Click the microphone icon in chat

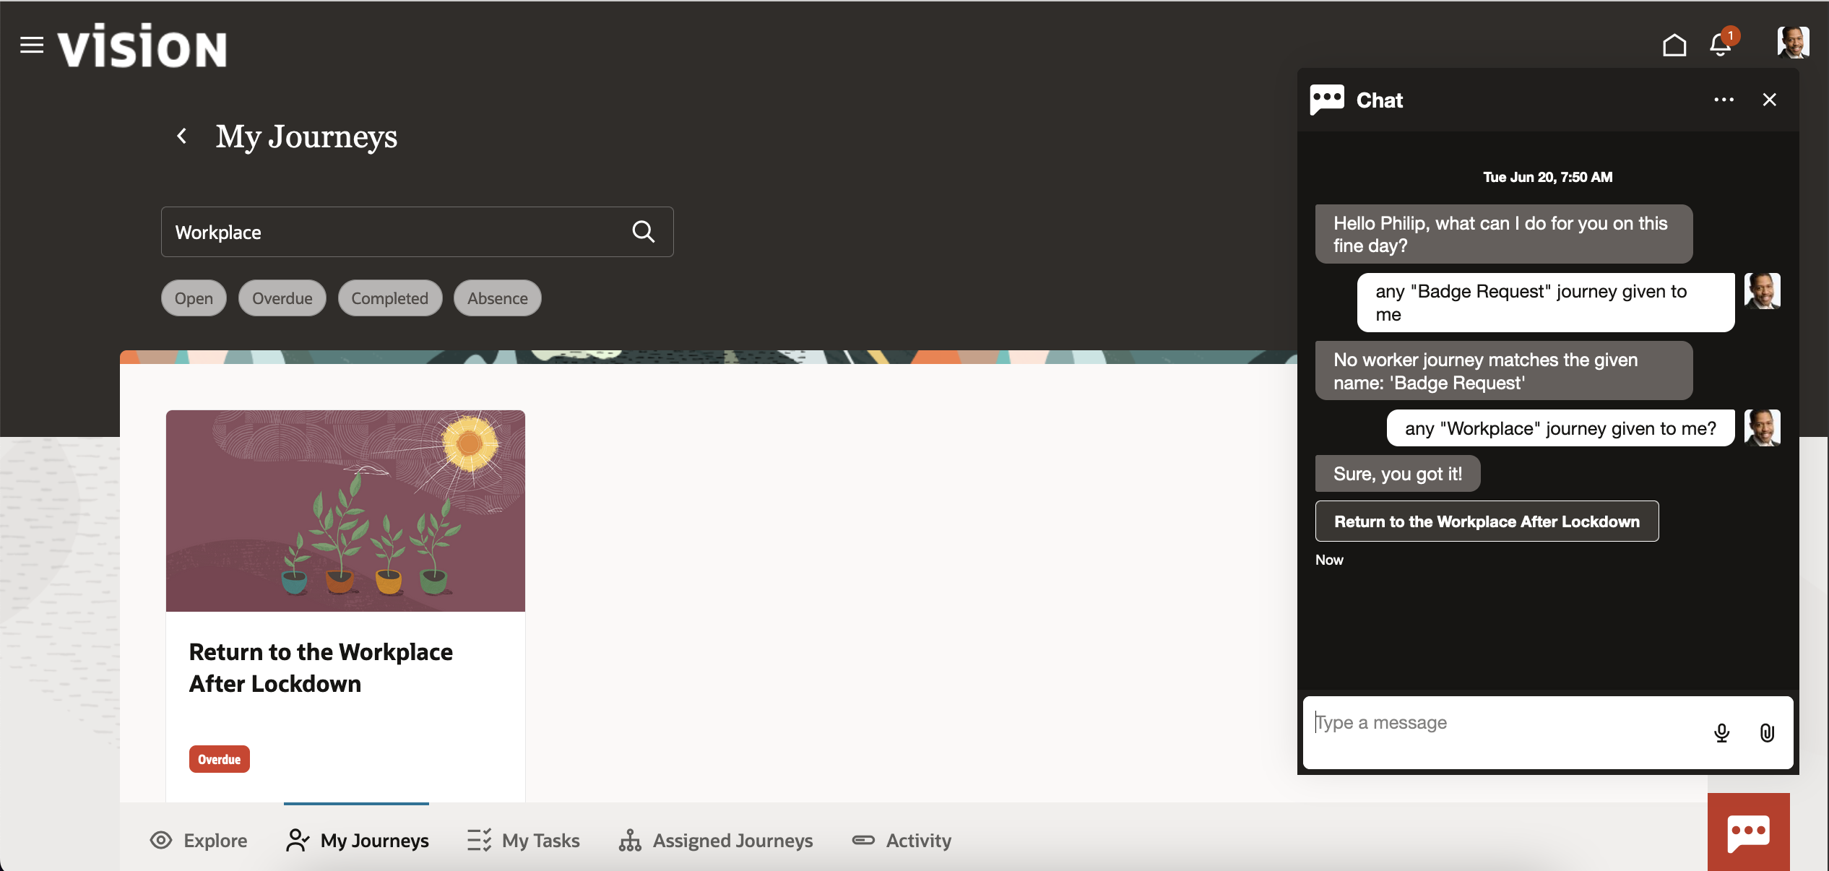coord(1721,733)
